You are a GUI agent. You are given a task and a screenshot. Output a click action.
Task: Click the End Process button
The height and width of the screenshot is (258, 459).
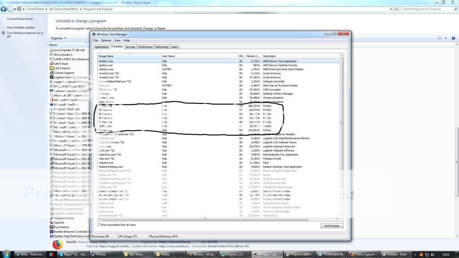(332, 226)
